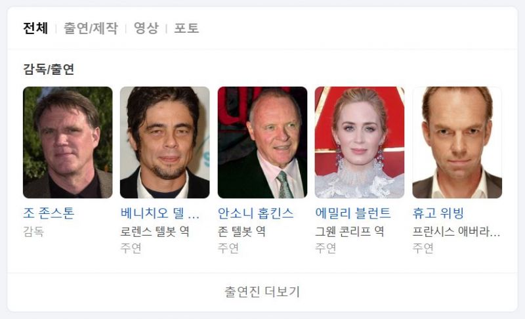Click the 존 텔봇 역 role text
The width and height of the screenshot is (525, 319).
241,231
